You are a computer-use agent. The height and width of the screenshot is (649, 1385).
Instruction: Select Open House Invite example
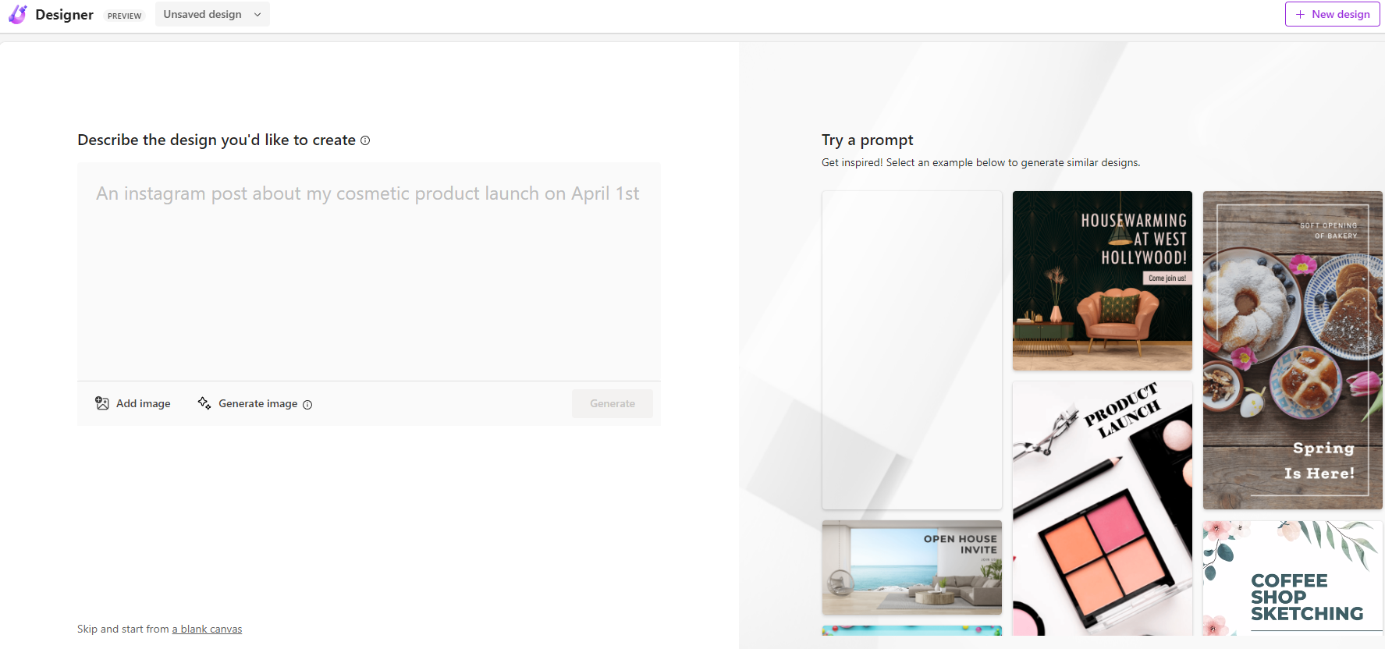pyautogui.click(x=912, y=567)
